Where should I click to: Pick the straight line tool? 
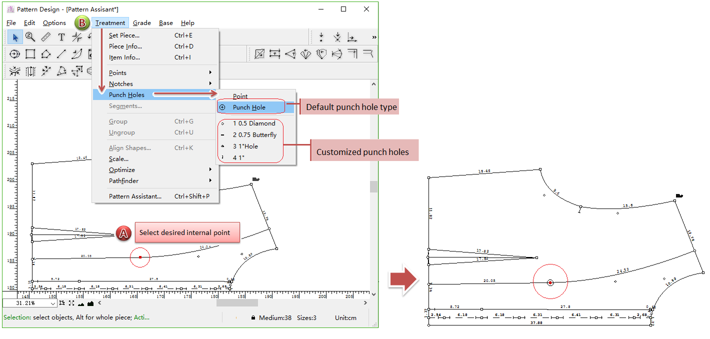pos(61,54)
